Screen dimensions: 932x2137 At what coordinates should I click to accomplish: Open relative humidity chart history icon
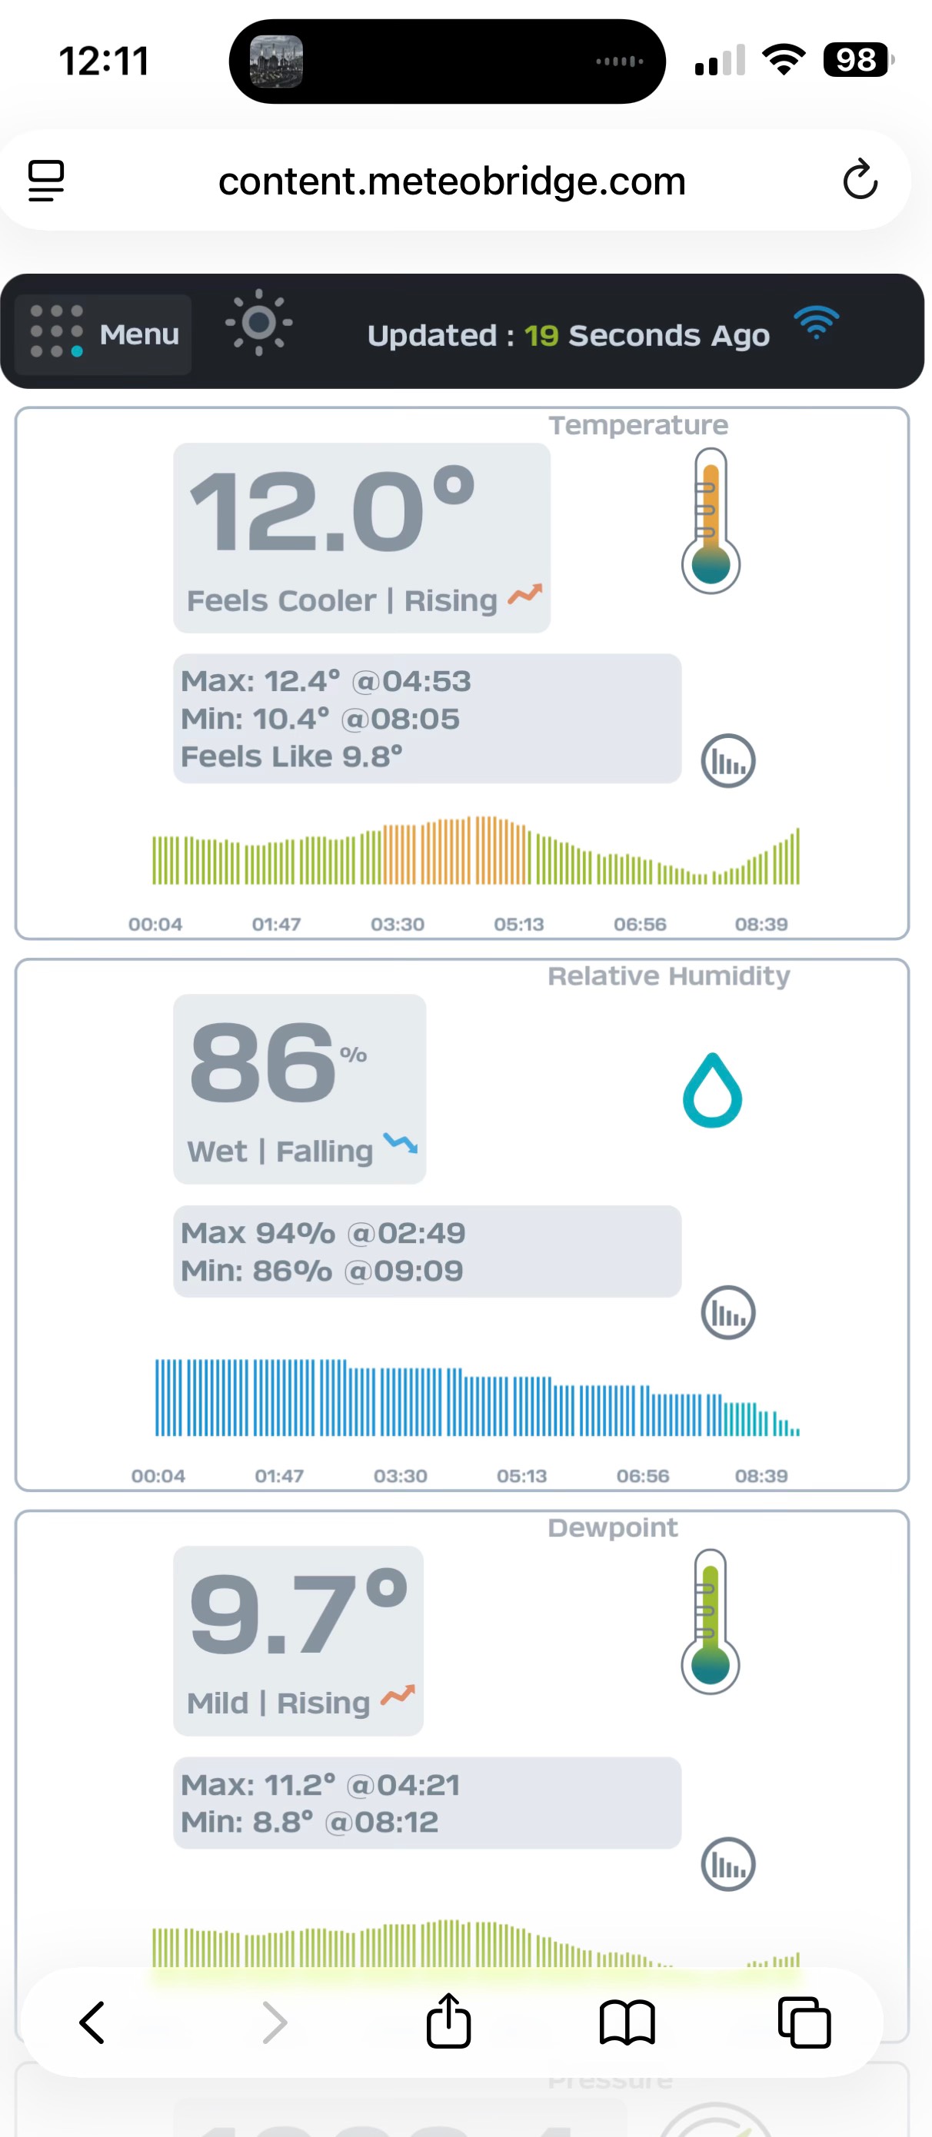point(728,1312)
